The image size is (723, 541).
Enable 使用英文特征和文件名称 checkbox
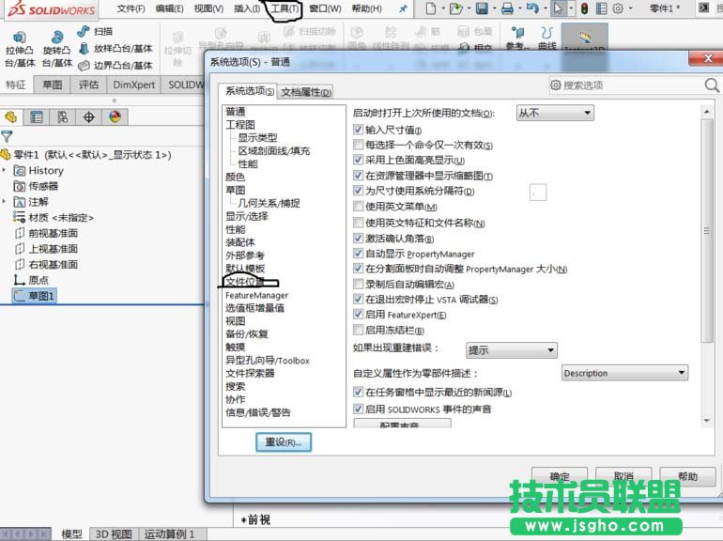358,223
